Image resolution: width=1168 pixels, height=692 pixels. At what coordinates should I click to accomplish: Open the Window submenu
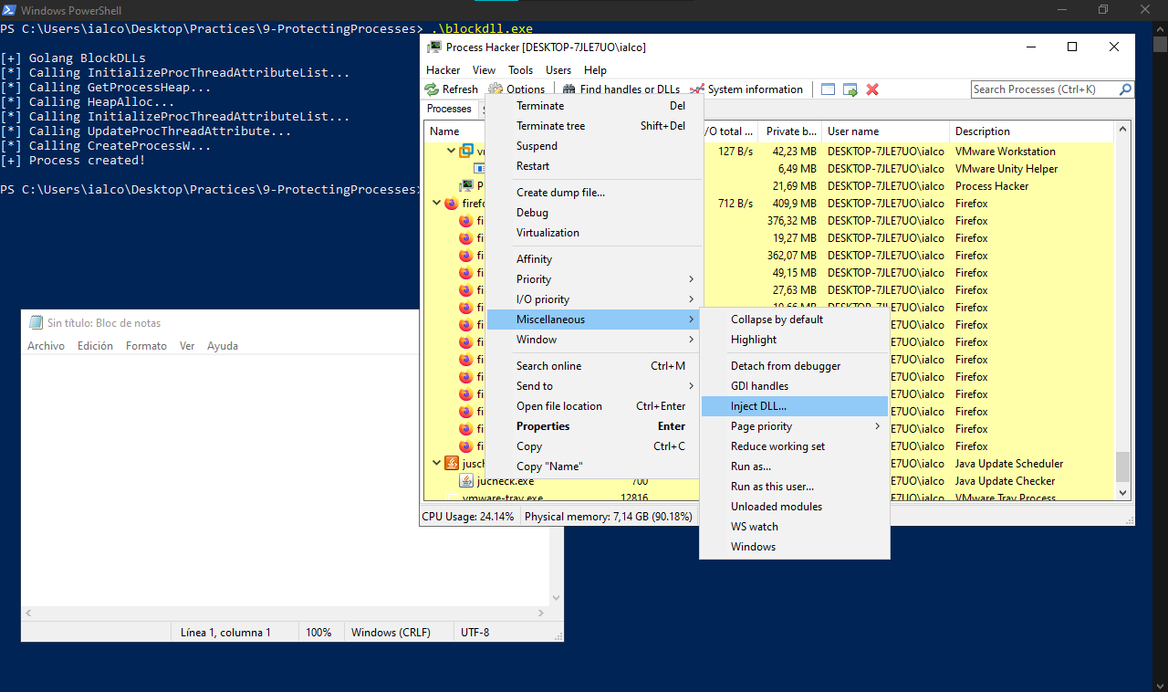[x=593, y=340]
